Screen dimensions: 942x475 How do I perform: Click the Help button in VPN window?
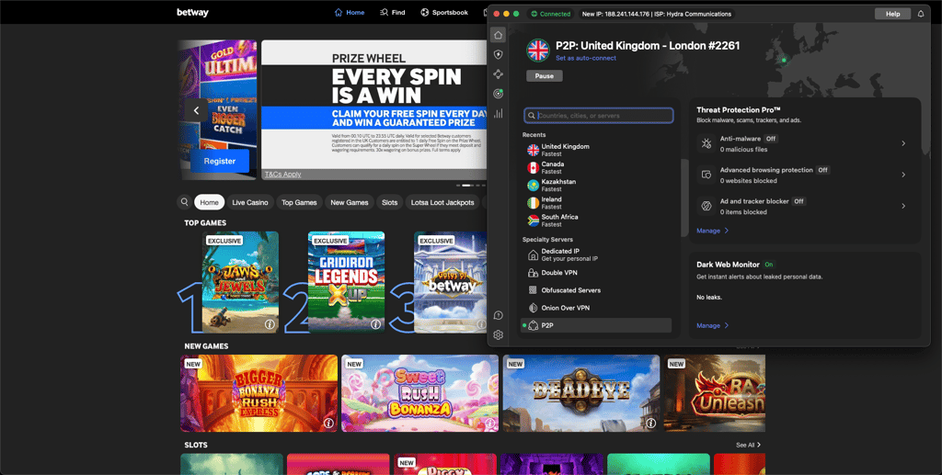(892, 14)
